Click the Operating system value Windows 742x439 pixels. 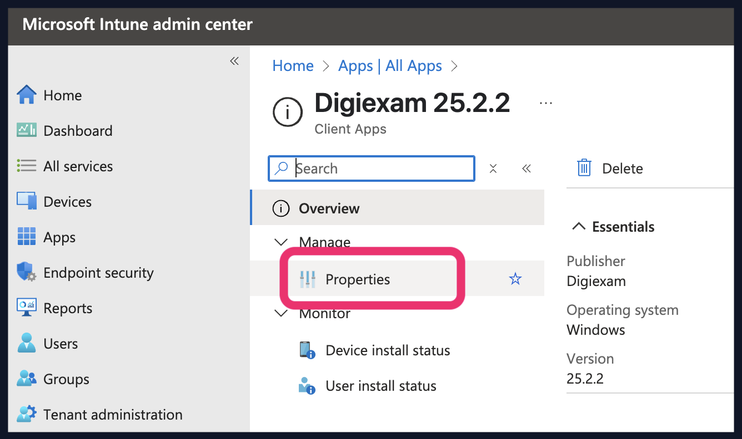[595, 330]
